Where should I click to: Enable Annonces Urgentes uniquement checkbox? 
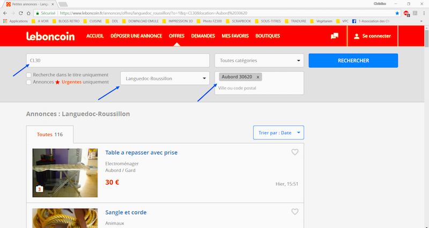coord(29,82)
